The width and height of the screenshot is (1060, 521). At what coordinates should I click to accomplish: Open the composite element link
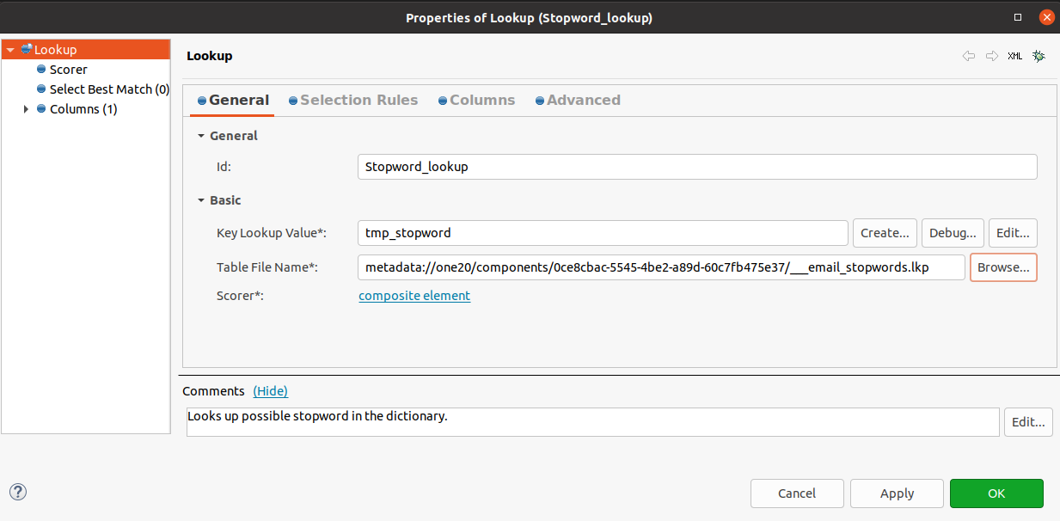[x=414, y=295]
